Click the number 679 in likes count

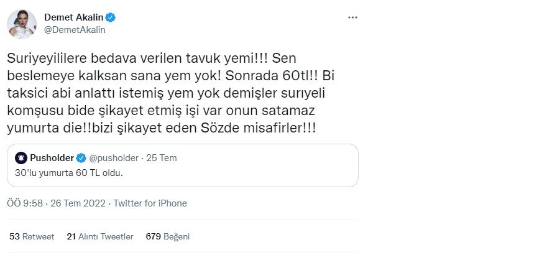click(153, 236)
